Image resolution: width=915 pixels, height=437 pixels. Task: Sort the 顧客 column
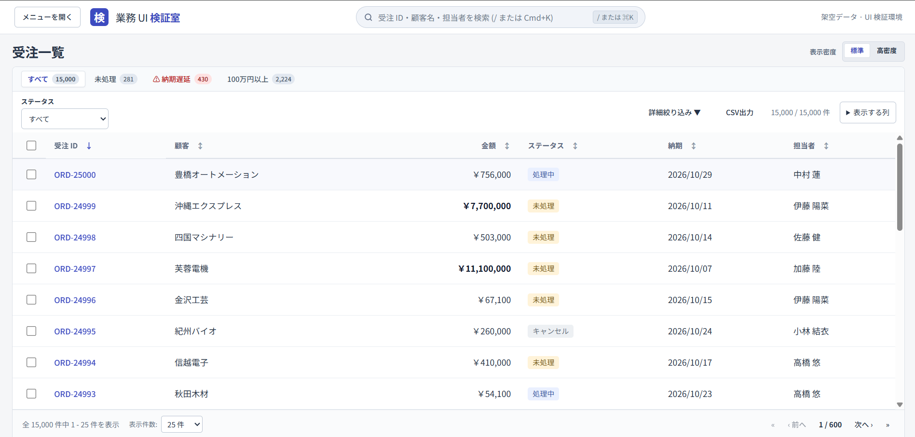coord(200,146)
